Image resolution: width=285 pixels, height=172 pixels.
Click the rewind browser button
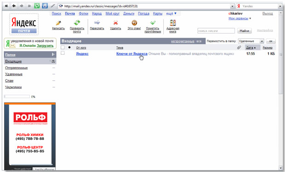(6, 6)
